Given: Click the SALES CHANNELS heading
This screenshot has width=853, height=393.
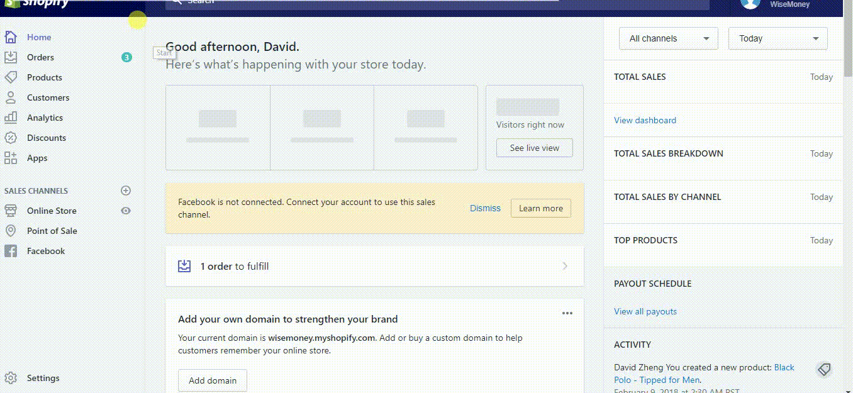Looking at the screenshot, I should (x=36, y=191).
